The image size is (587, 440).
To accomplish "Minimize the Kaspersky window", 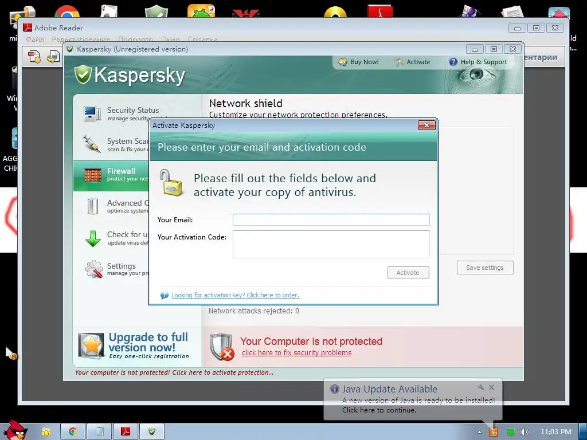I will pos(475,49).
